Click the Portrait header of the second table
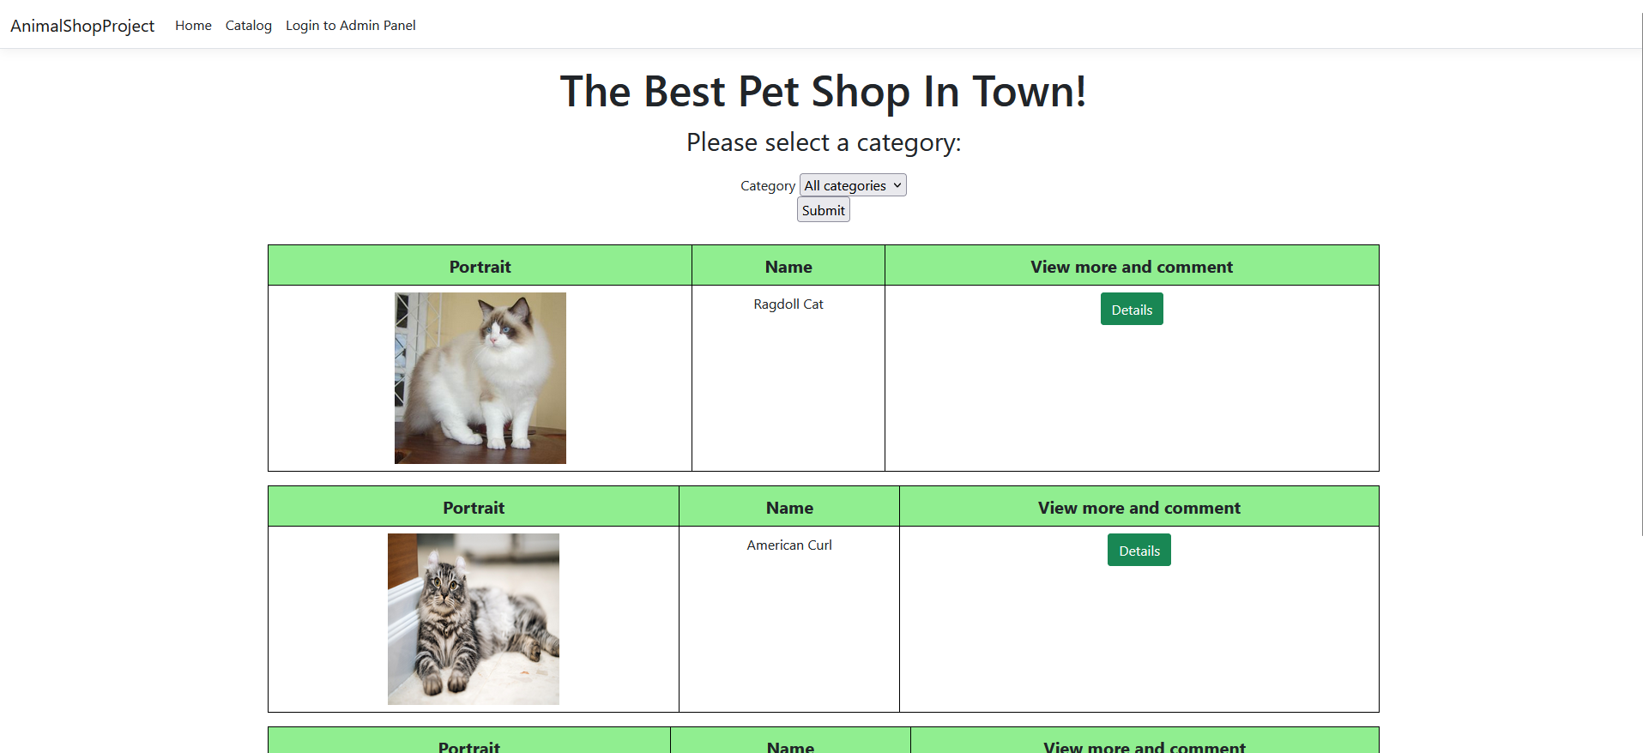 (473, 507)
